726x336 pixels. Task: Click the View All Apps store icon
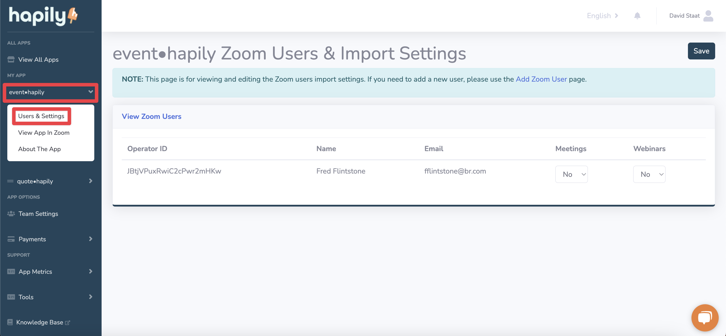[x=11, y=59]
